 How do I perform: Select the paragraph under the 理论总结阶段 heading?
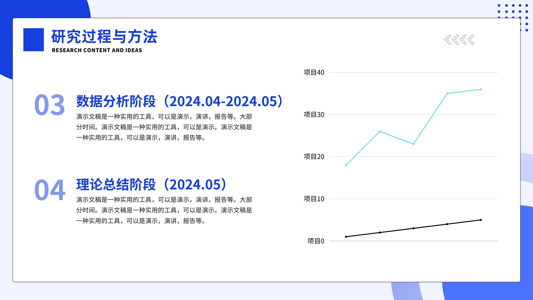click(x=164, y=210)
